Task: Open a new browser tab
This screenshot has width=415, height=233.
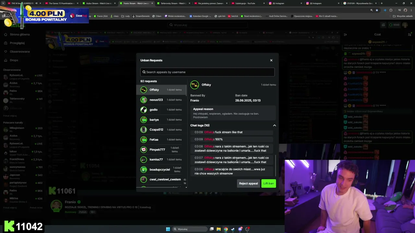Action: pyautogui.click(x=382, y=3)
